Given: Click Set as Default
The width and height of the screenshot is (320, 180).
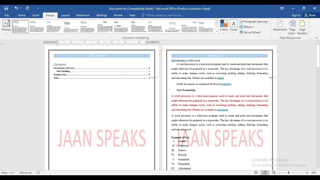Looking at the screenshot, I should 250,32.
